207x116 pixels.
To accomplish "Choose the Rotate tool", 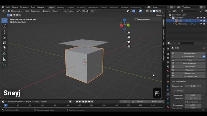I will pos(4,37).
